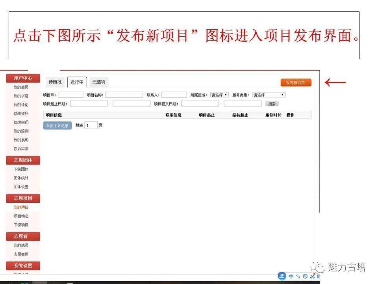Open 修改密码 in the sidebar
The width and height of the screenshot is (378, 284).
21,122
